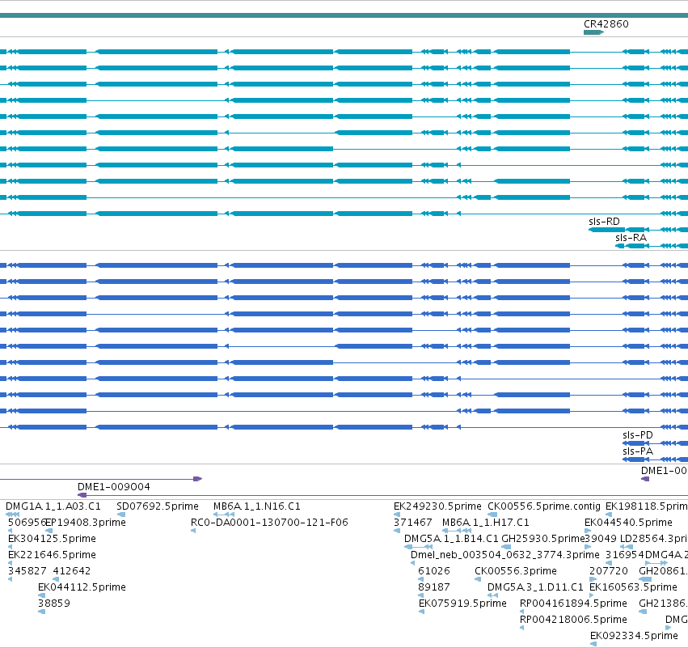This screenshot has height=648, width=688.
Task: Click the CR42860 gene label
Action: pos(606,24)
